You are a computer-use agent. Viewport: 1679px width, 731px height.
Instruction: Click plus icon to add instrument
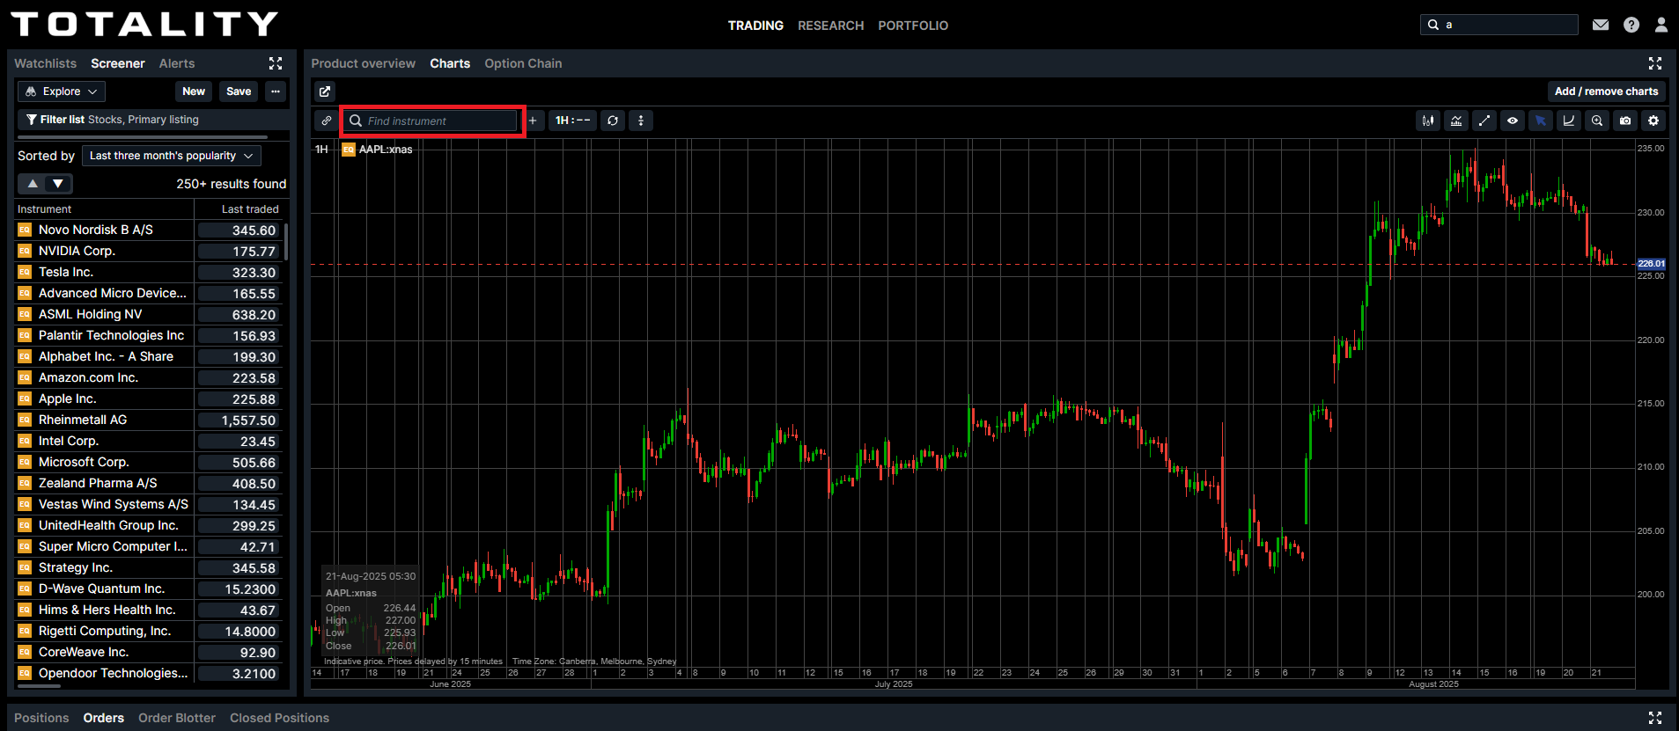[533, 121]
